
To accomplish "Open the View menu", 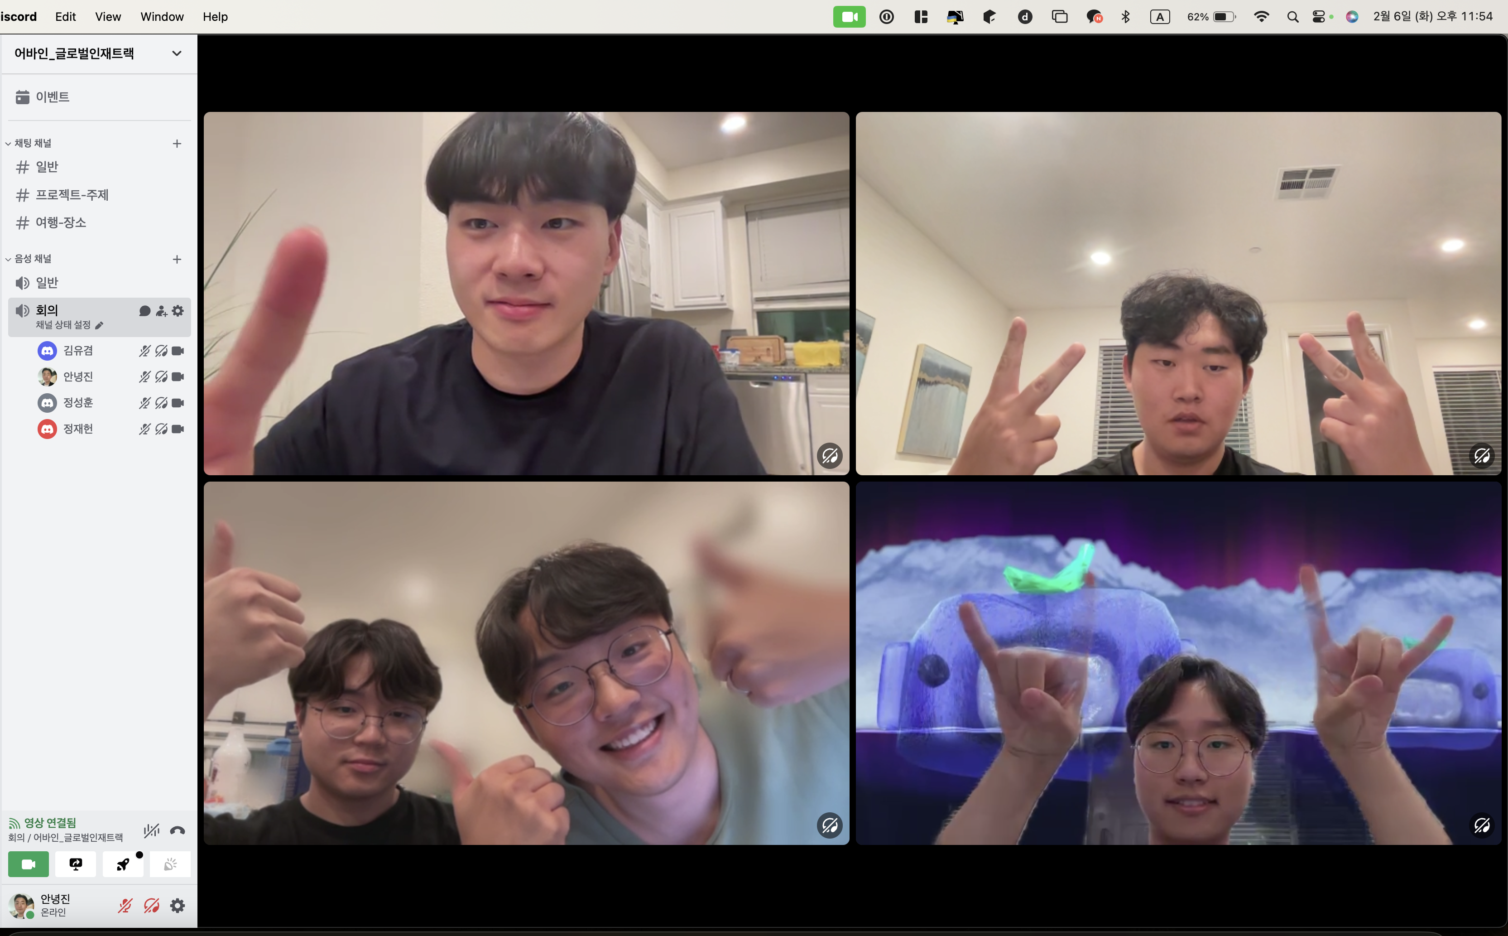I will click(x=108, y=17).
